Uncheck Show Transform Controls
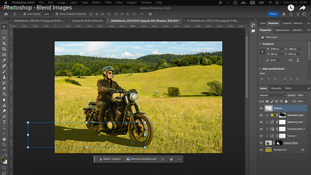Image resolution: width=311 pixels, height=175 pixels. coord(57,14)
